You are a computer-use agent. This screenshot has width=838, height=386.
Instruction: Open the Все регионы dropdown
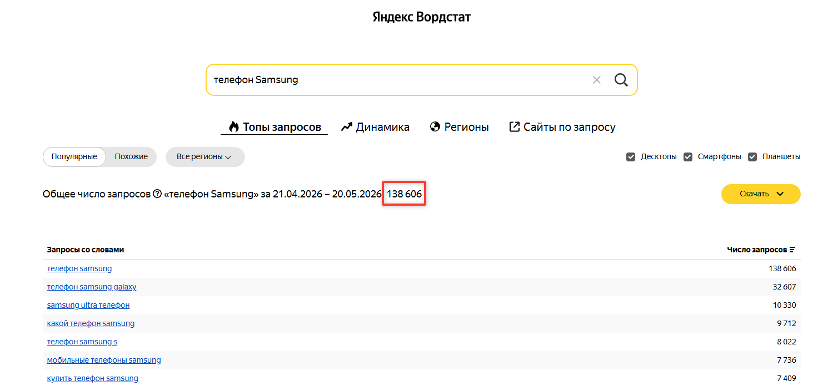coord(205,157)
